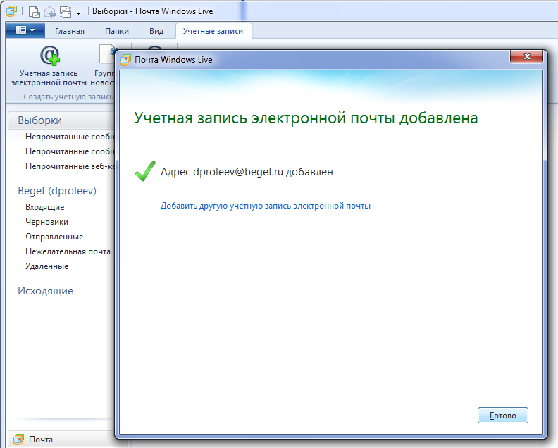Screen dimensions: 558x448
Task: Click the Windows Live Mail icon in title bar
Action: 11,12
